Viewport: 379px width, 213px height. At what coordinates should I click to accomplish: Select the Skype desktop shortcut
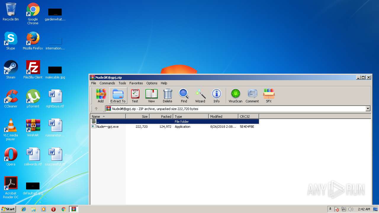[x=11, y=41]
